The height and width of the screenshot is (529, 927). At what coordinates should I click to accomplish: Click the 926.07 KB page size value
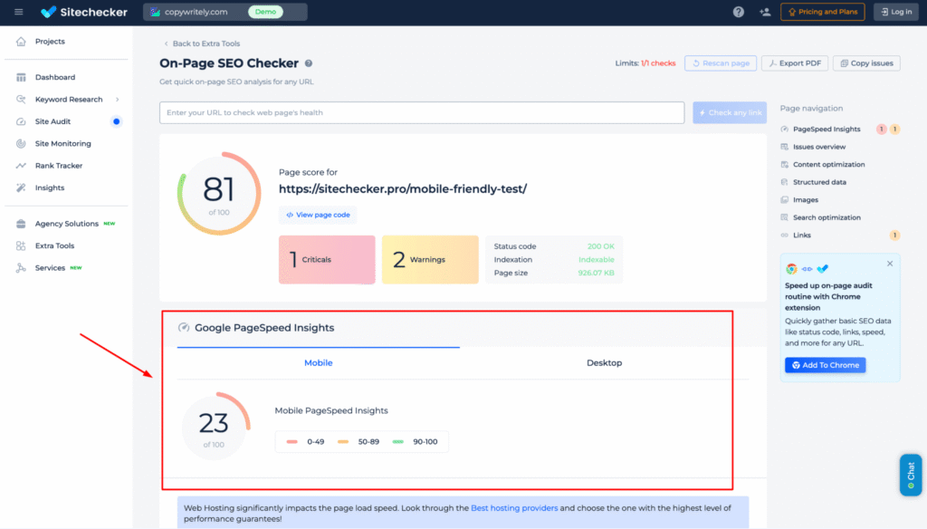click(x=596, y=273)
